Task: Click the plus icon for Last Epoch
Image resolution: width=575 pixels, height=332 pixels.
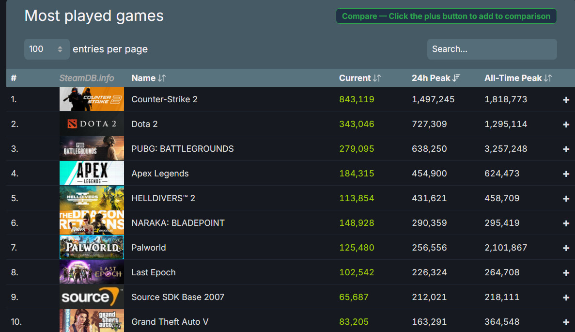Action: (x=566, y=273)
